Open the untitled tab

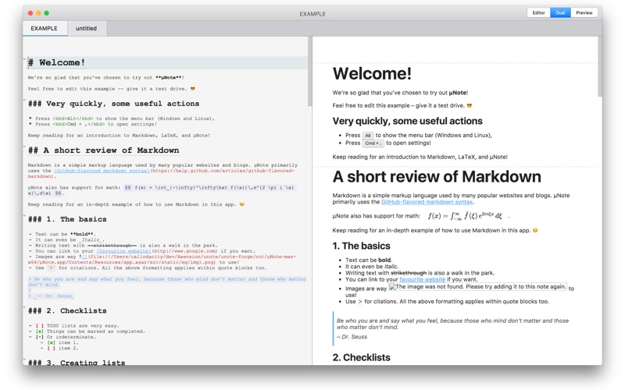pyautogui.click(x=87, y=28)
